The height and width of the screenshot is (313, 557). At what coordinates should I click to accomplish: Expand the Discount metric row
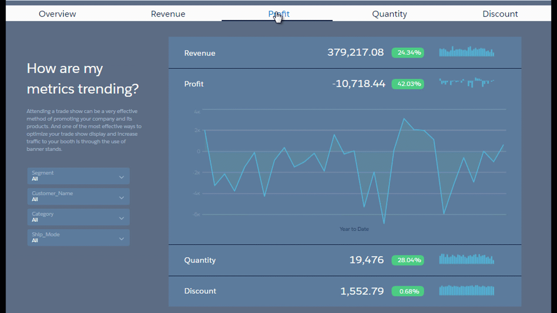click(x=200, y=291)
